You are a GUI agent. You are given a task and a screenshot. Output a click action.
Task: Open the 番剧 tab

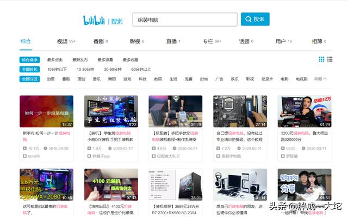tap(101, 41)
